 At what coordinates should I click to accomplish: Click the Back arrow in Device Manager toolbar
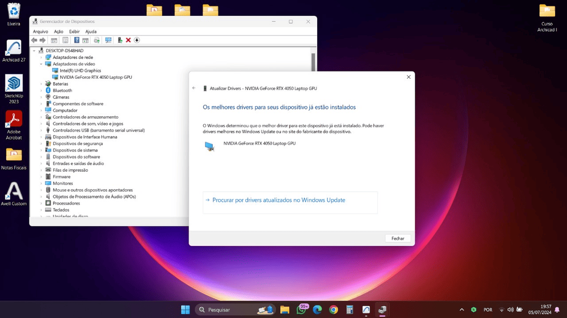(x=34, y=40)
